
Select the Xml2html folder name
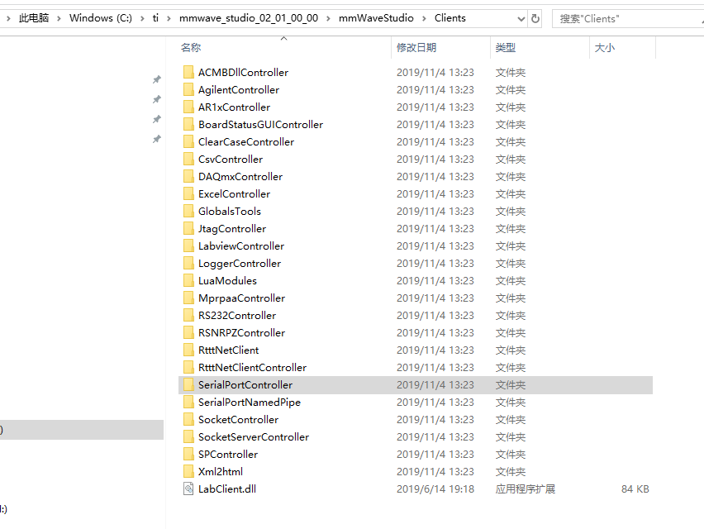221,471
